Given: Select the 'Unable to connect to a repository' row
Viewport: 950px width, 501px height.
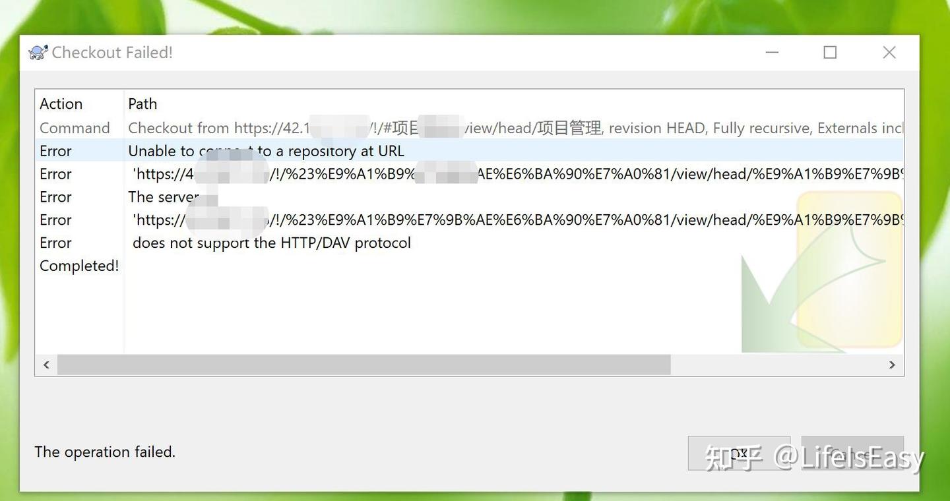Looking at the screenshot, I should click(469, 151).
